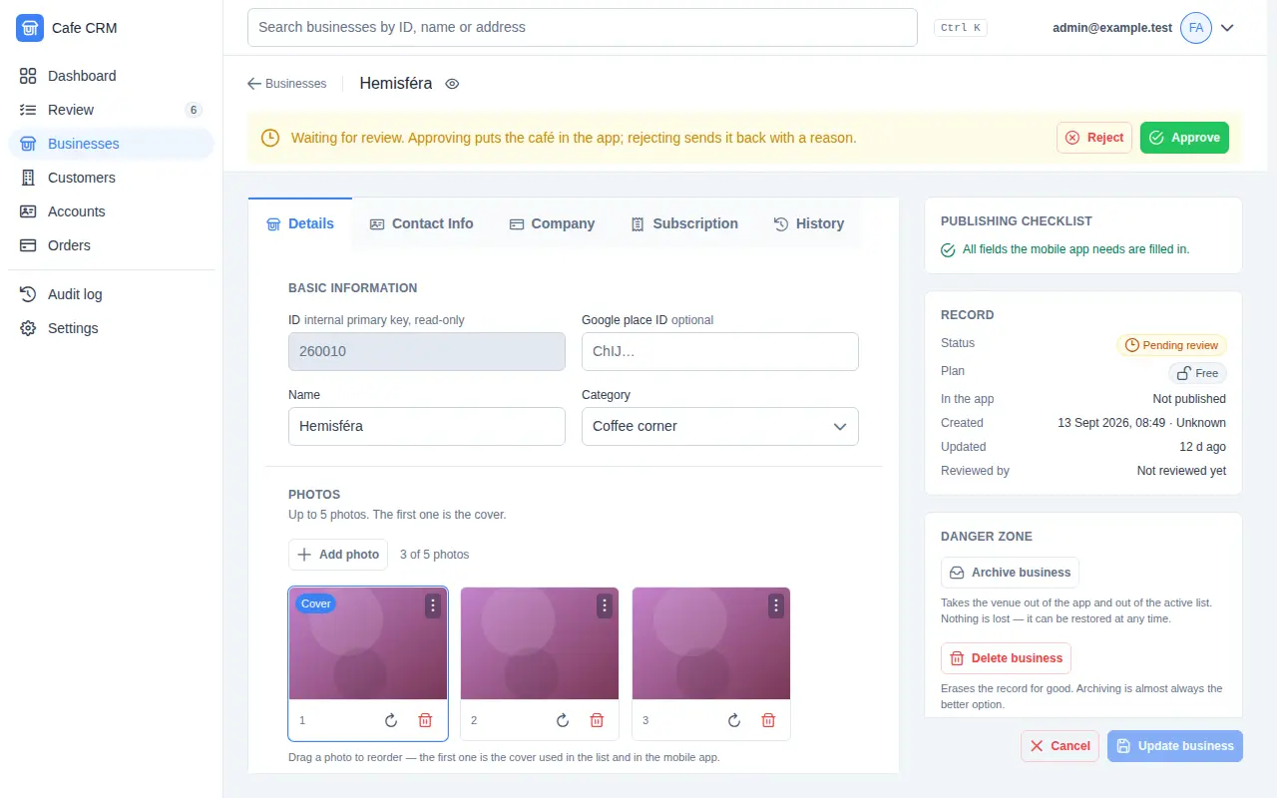Open Accounts in the sidebar
The height and width of the screenshot is (798, 1277).
pos(112,211)
